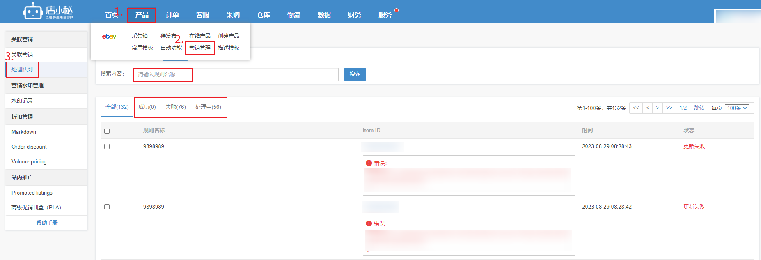Click the rule name search input field
This screenshot has width=761, height=260.
pyautogui.click(x=236, y=74)
